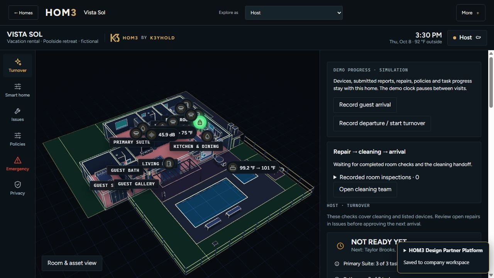
Task: Click Record departure / start turnover
Action: click(382, 123)
